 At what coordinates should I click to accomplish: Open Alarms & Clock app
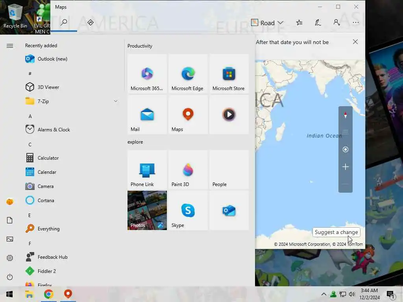coord(72,130)
